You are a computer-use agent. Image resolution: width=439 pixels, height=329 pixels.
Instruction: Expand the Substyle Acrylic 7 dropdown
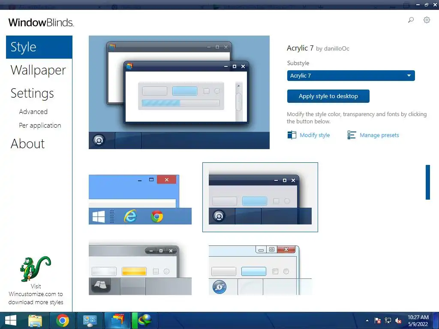(x=351, y=75)
